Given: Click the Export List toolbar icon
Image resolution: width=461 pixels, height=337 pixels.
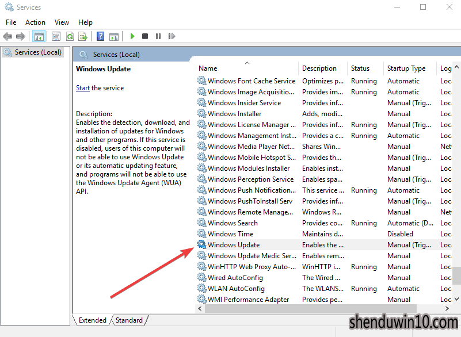Looking at the screenshot, I should 83,36.
